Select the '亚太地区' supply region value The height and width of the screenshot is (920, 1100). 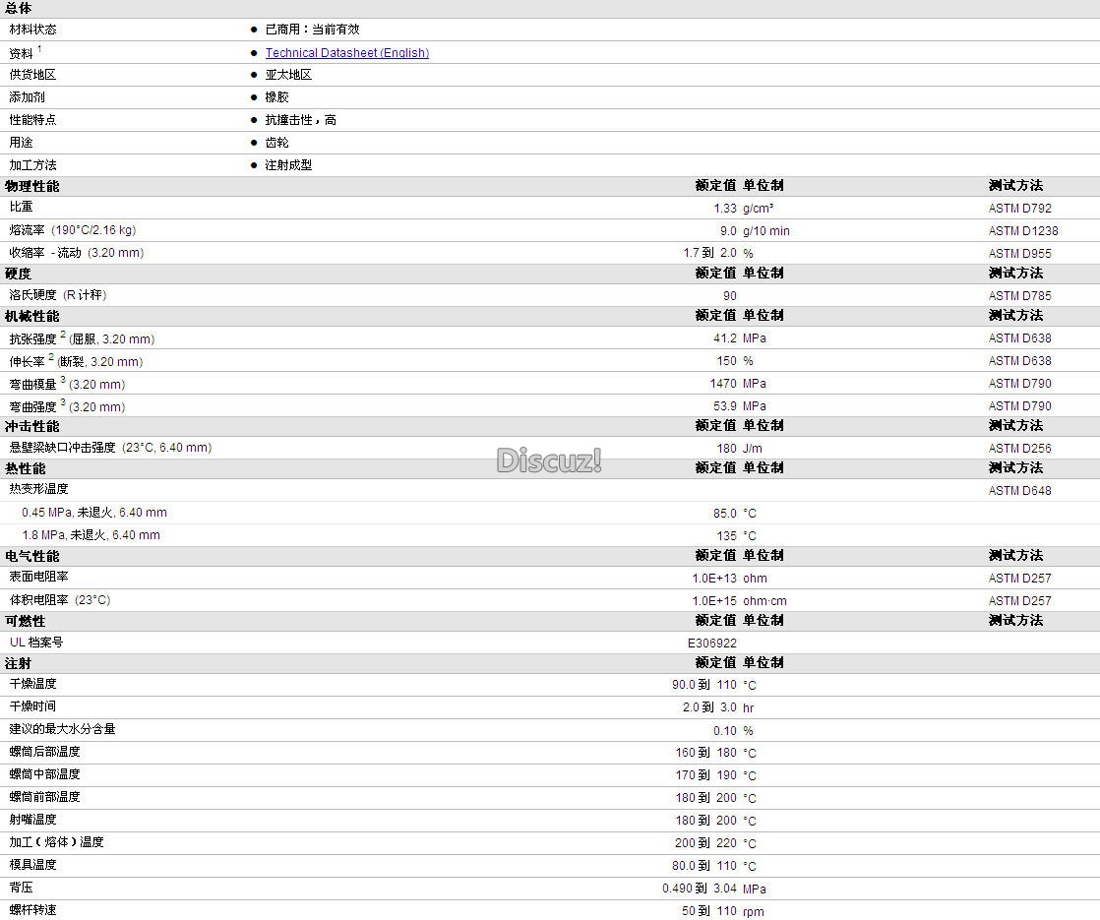[288, 75]
